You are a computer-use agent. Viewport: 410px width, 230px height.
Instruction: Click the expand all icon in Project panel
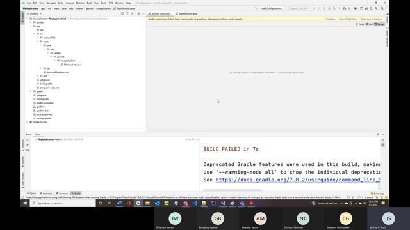127,13
